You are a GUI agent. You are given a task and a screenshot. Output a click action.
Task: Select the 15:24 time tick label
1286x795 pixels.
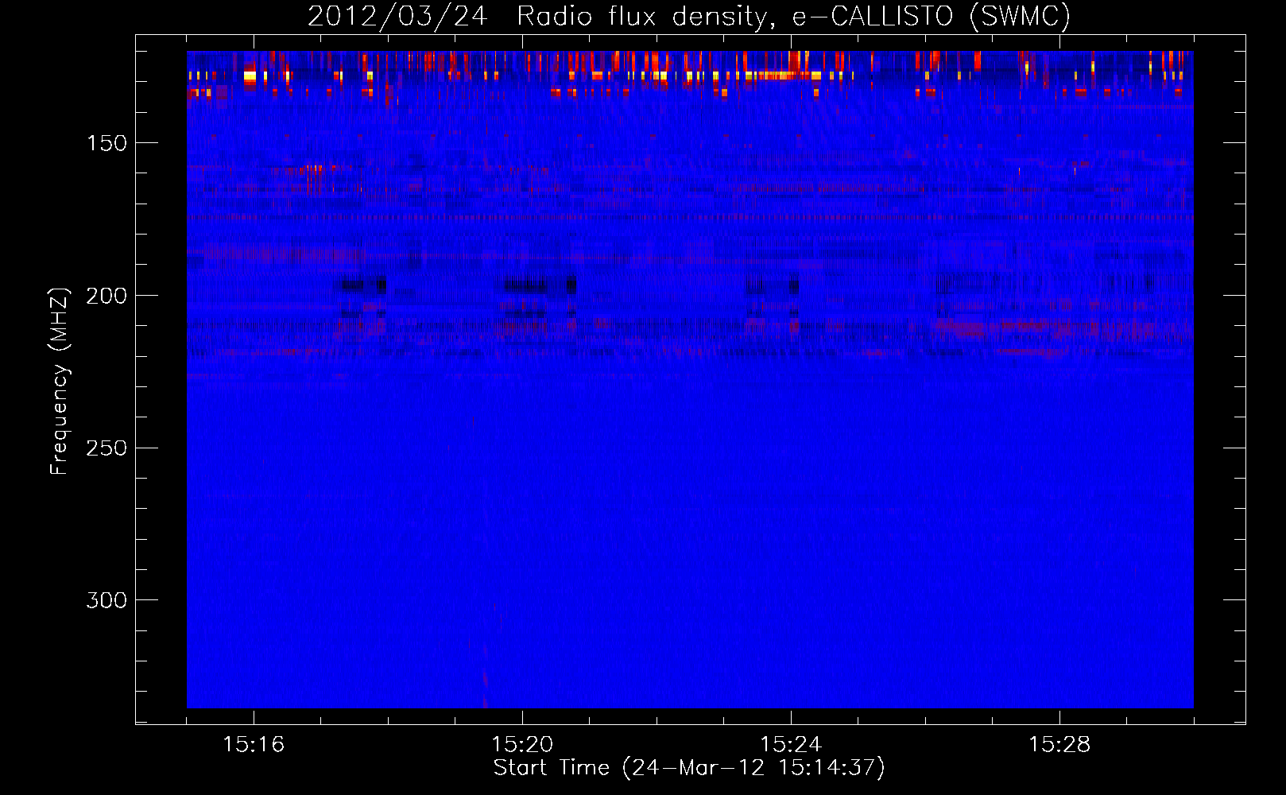pos(791,744)
